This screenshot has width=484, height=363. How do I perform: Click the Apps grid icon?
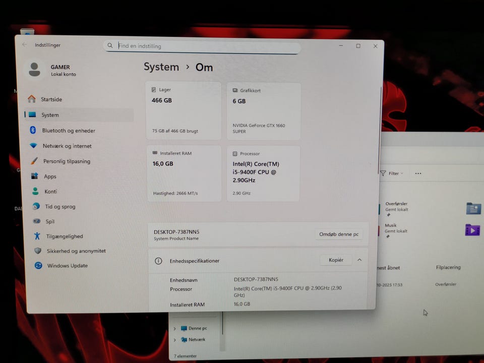[x=35, y=176]
